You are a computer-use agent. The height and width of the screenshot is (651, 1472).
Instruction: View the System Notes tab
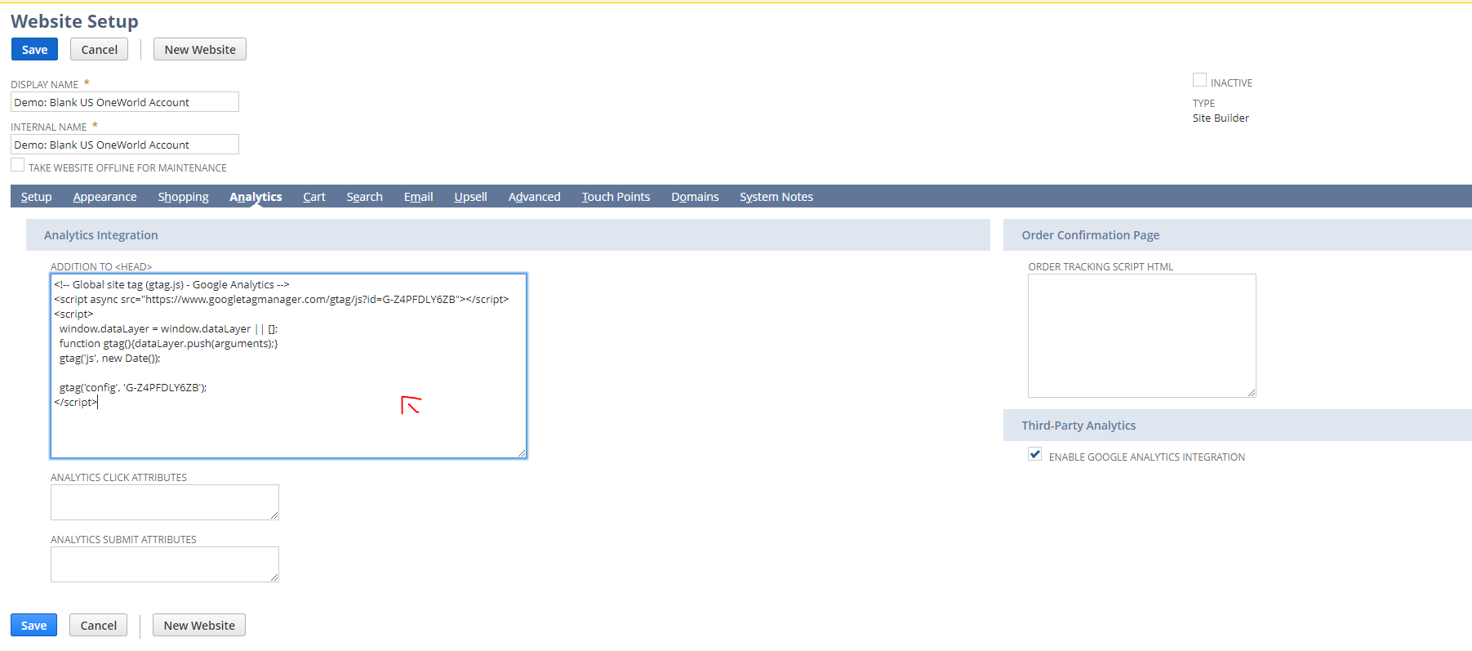[x=776, y=197]
